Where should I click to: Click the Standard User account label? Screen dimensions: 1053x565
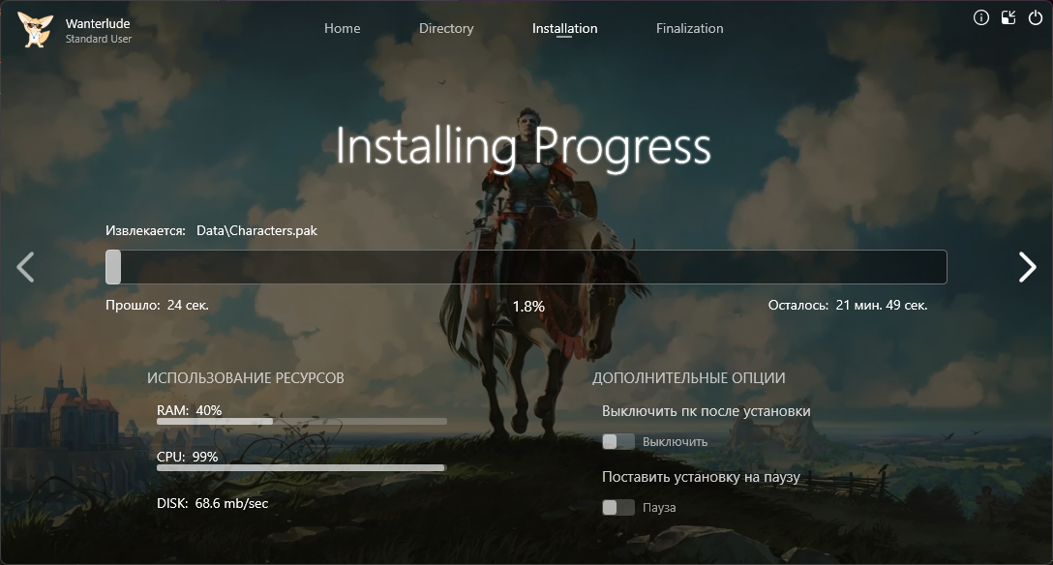tap(99, 39)
